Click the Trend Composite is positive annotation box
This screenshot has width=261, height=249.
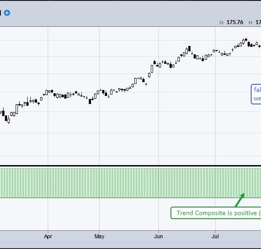216,213
